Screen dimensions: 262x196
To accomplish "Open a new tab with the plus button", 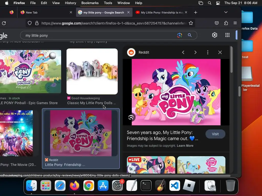I will click(x=196, y=12).
